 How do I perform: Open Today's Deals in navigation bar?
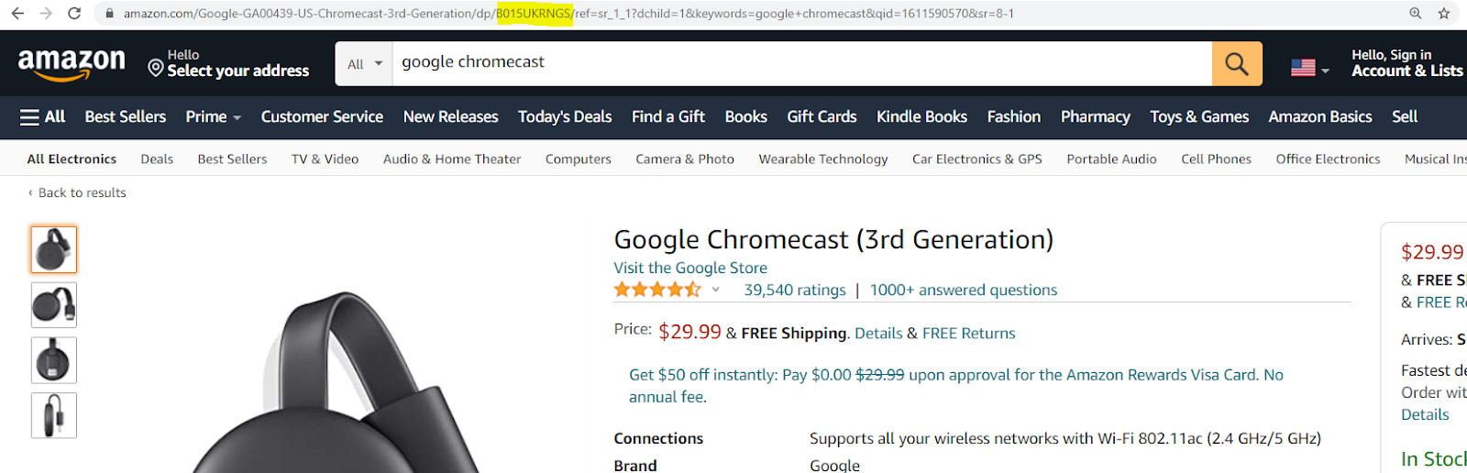[x=564, y=117]
